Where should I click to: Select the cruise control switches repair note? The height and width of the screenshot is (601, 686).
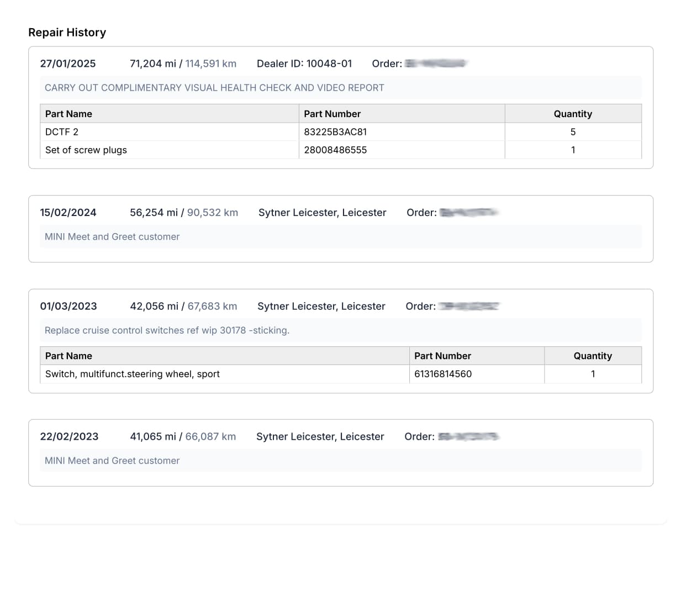167,330
